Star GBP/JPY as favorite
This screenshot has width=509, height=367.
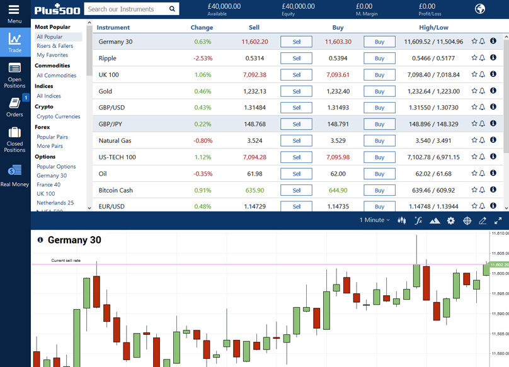(x=474, y=123)
